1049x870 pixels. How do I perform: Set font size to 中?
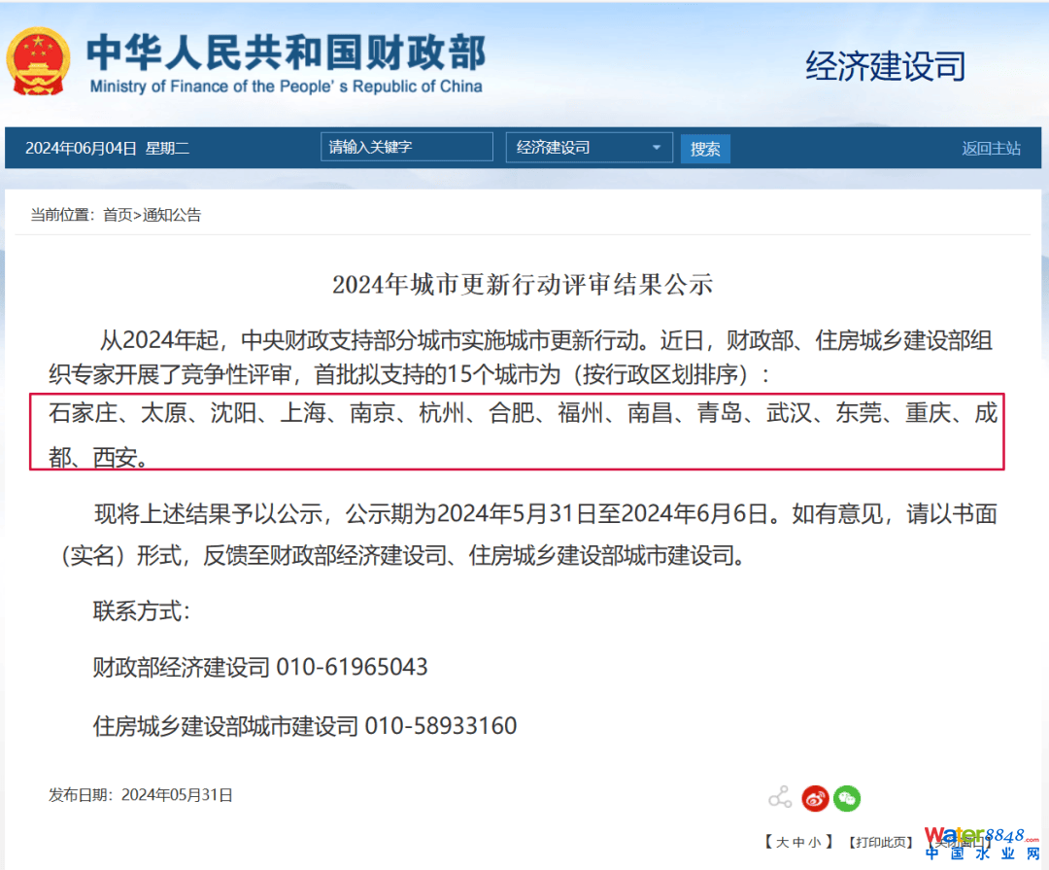coord(797,842)
